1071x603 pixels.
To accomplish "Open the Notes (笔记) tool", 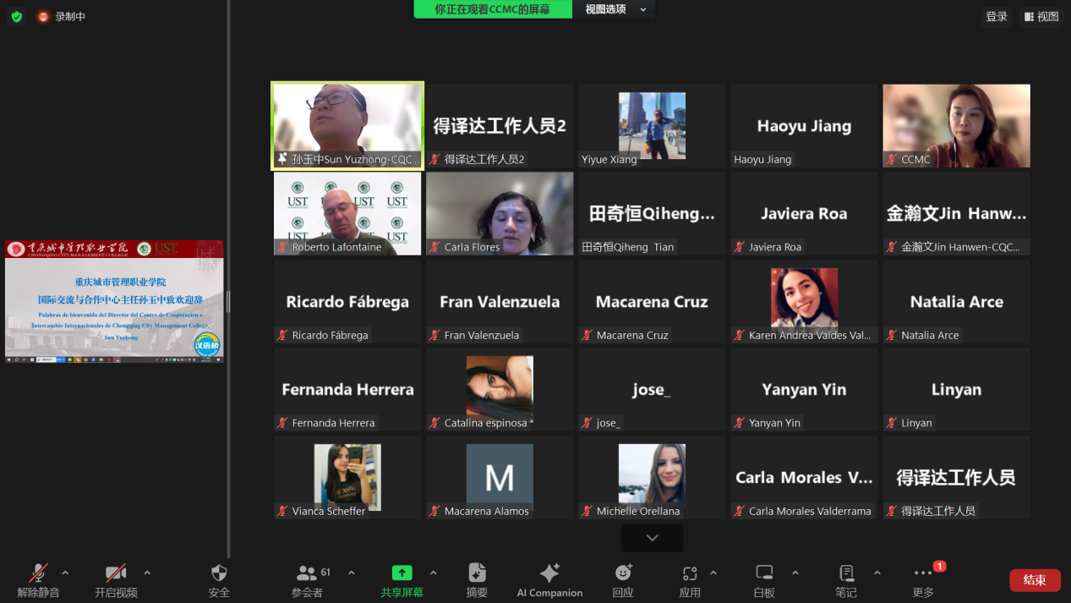I will click(845, 573).
